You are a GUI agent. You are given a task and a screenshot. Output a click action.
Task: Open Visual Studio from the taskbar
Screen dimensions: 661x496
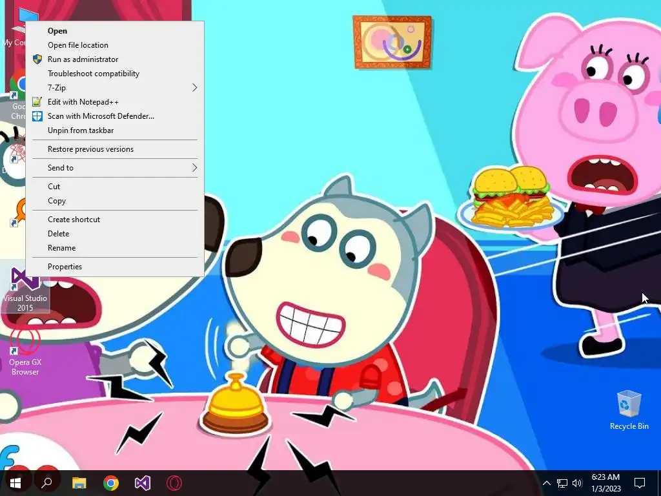point(143,483)
